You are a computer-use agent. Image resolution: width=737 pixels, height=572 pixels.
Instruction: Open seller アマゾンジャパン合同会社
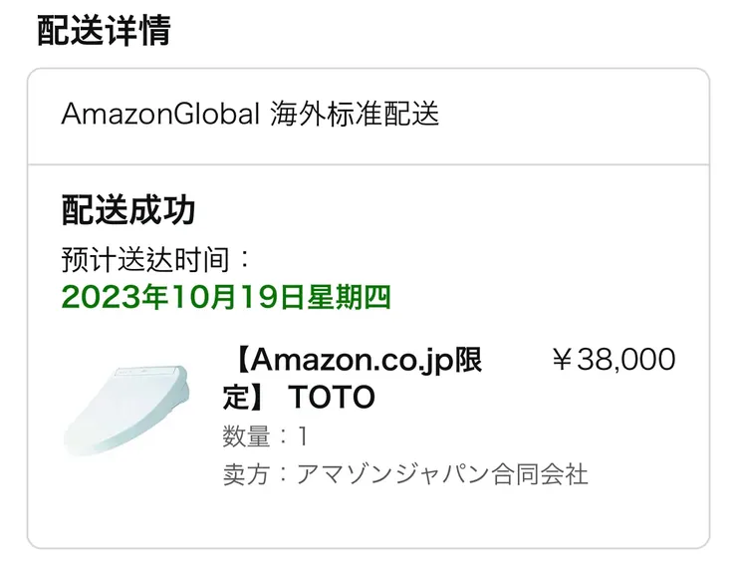pos(442,473)
